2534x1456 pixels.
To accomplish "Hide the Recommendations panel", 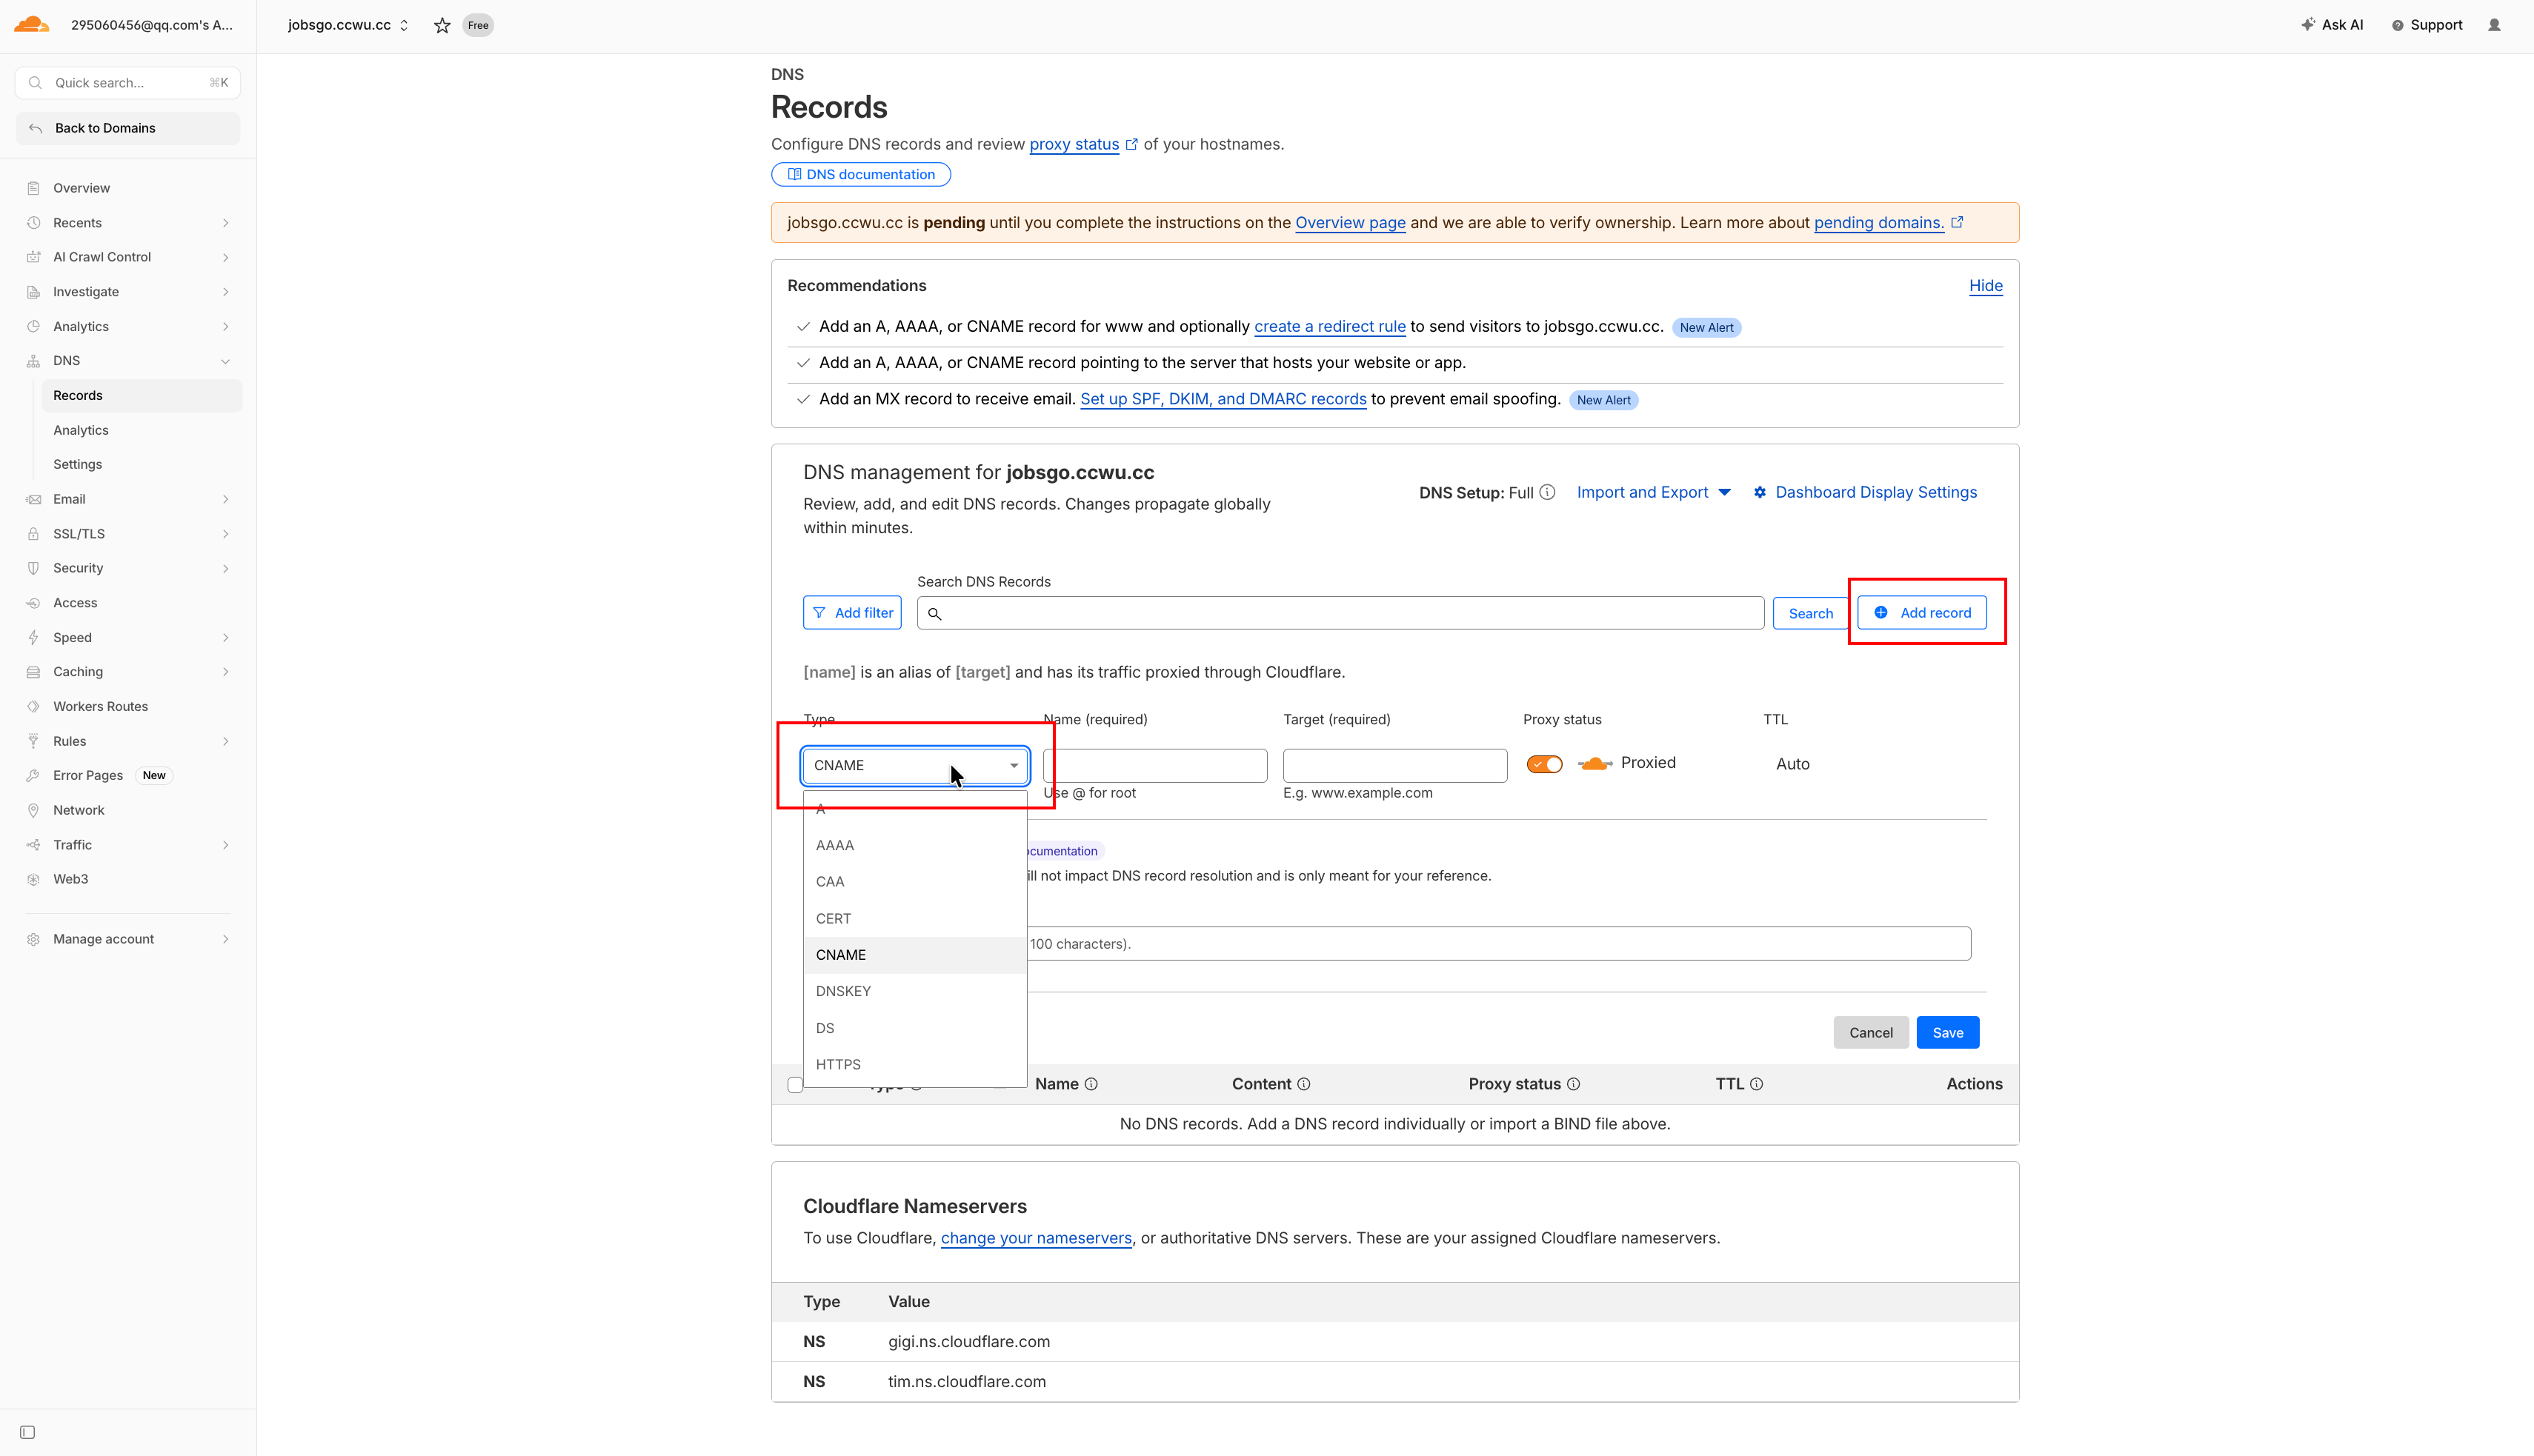I will [x=1986, y=286].
